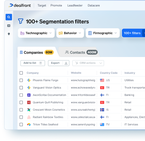145x141 pixels.
Task: Open the Behavior filter dropdown
Action: pos(70,33)
